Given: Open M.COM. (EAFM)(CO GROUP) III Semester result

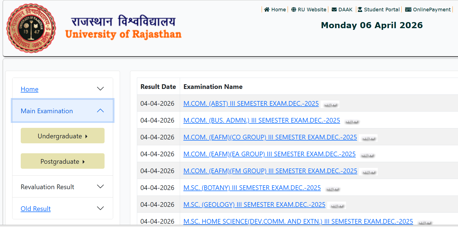Looking at the screenshot, I should [x=270, y=137].
